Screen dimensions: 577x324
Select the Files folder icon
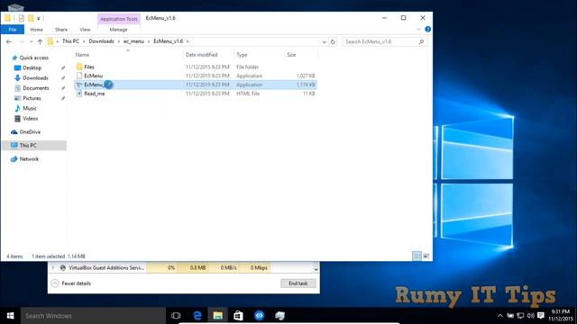(79, 67)
